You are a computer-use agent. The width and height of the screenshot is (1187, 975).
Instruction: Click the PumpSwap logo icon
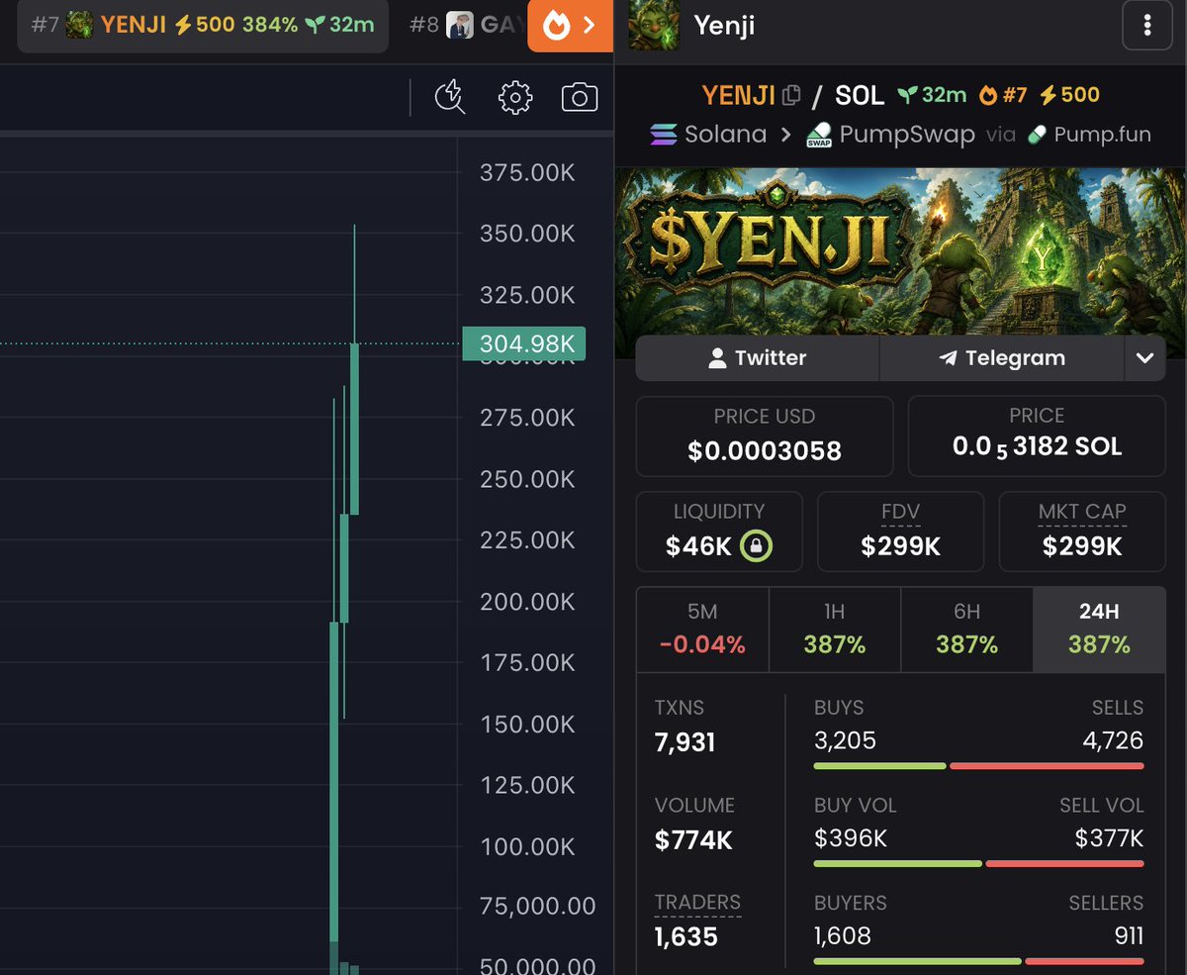(819, 135)
